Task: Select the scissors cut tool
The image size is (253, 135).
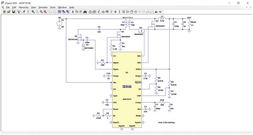Action: click(x=73, y=12)
